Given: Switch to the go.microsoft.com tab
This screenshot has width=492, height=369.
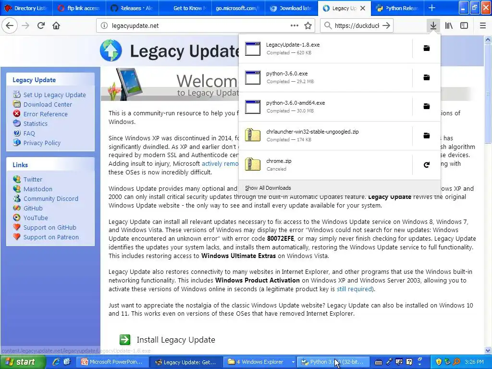Looking at the screenshot, I should tap(238, 8).
